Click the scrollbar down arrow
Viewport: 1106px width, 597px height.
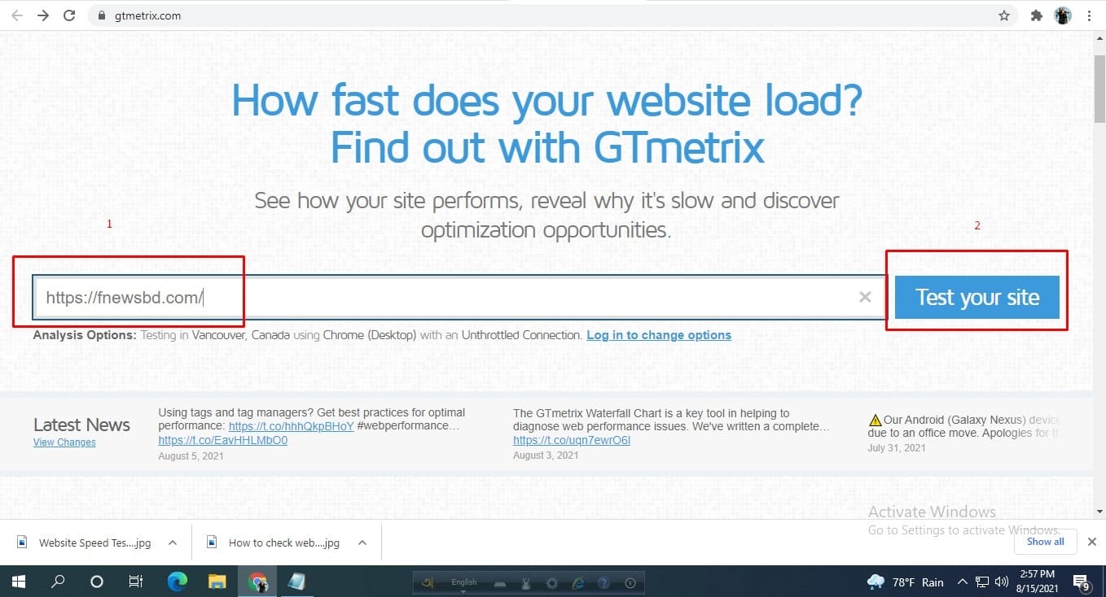click(x=1099, y=512)
